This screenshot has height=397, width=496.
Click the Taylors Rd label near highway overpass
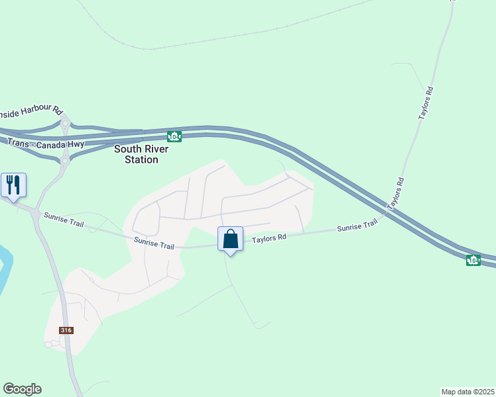coord(395,194)
